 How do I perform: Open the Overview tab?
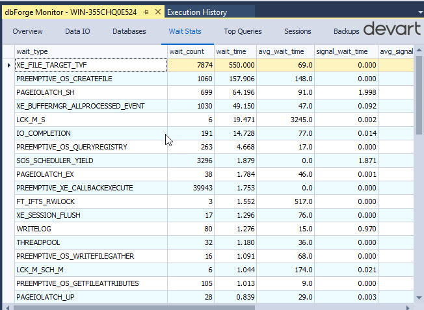[27, 31]
